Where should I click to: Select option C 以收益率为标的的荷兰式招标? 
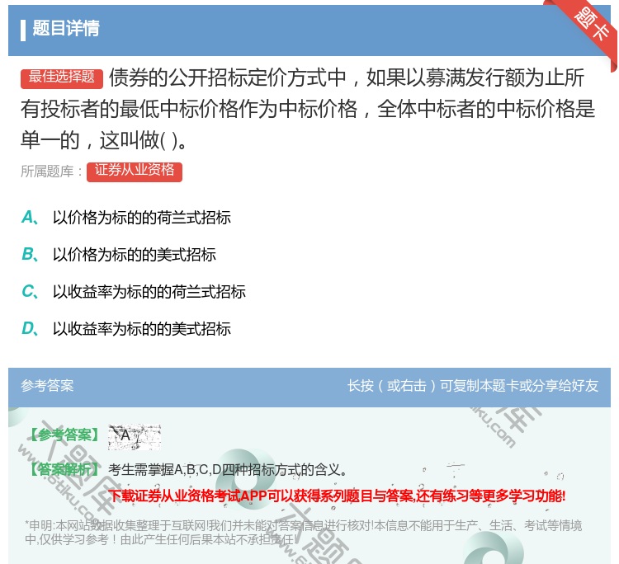tap(134, 292)
